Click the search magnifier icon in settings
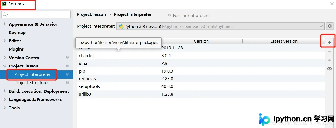Screen dimensions: 336x128 [x=5, y=14]
